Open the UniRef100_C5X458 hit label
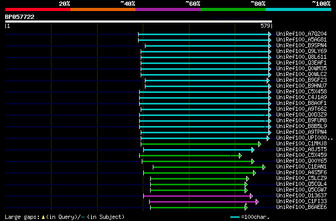The image size is (336, 221). [x=301, y=92]
